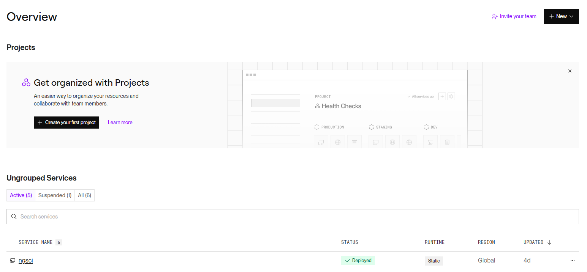Switch to the All (6) tab
This screenshot has width=587, height=272.
click(x=84, y=195)
